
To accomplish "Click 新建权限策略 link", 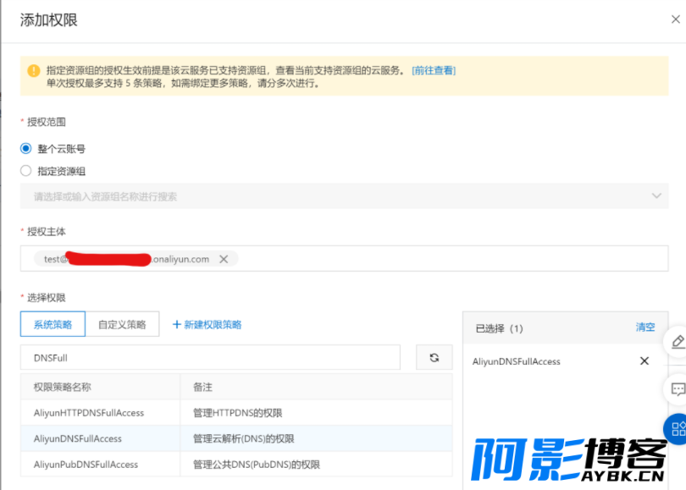I will coord(213,324).
